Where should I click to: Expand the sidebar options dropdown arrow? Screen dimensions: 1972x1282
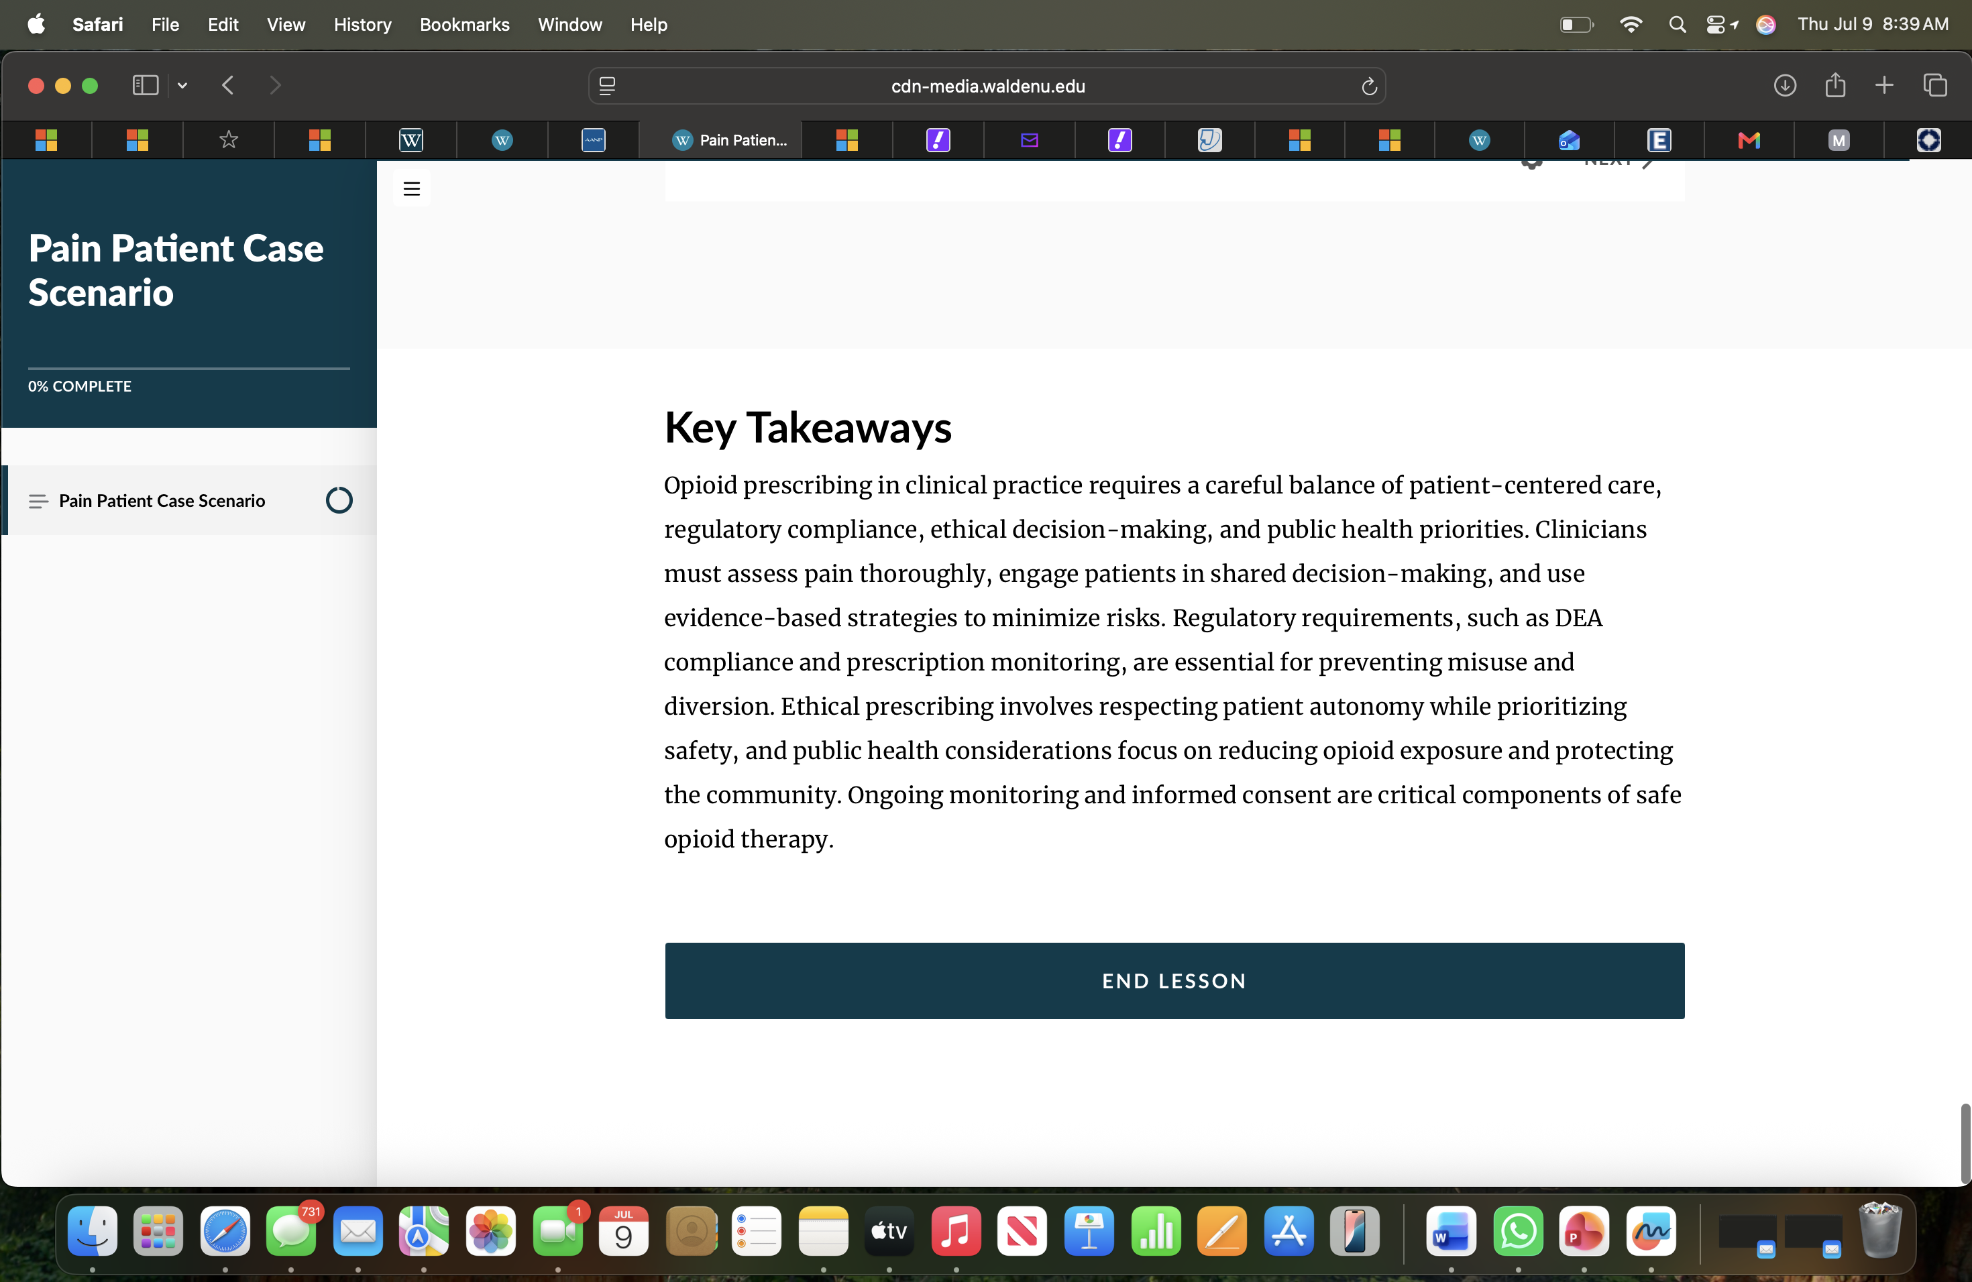click(x=182, y=85)
